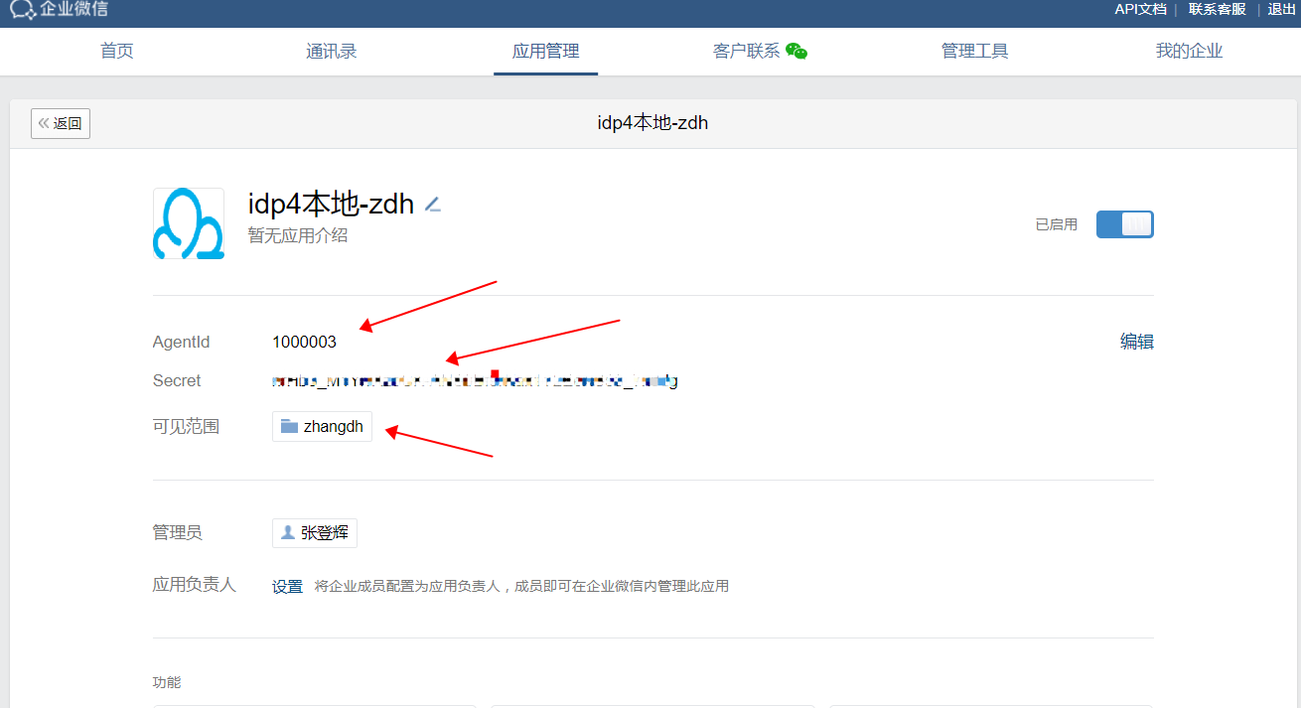Open the 首页 tab
Screen dimensions: 1301x708
pos(117,52)
